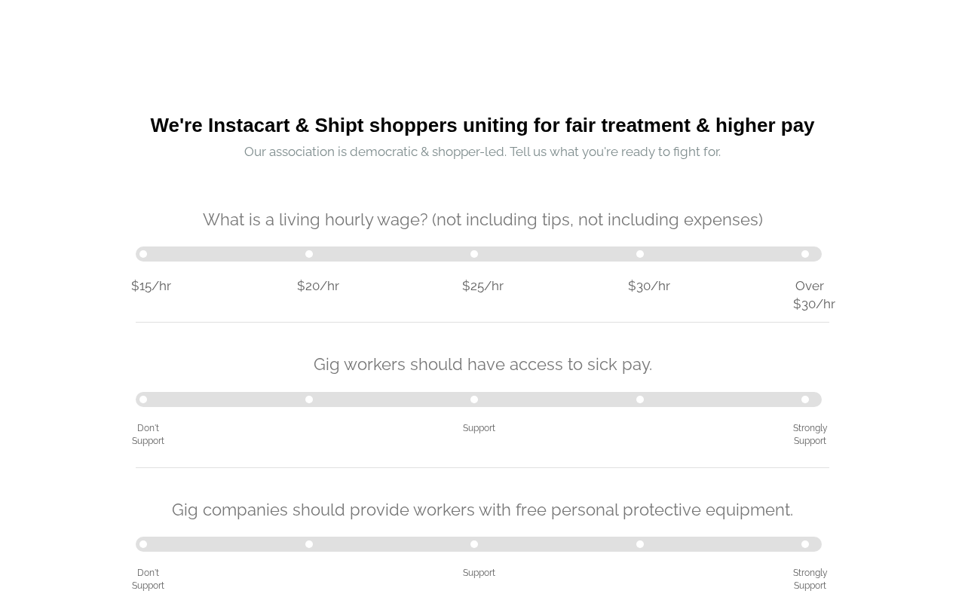Screen dimensions: 965x603
Task: Click Support label under protective equipment question
Action: (x=479, y=573)
